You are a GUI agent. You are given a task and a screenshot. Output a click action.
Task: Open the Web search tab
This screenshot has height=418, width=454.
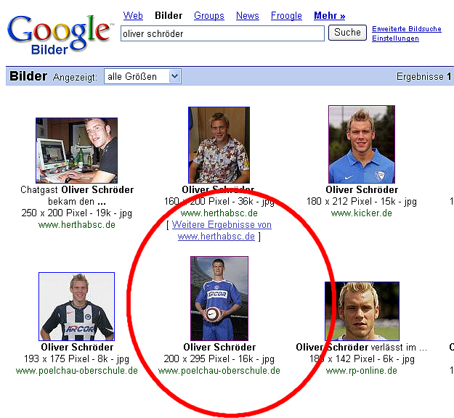pos(133,15)
